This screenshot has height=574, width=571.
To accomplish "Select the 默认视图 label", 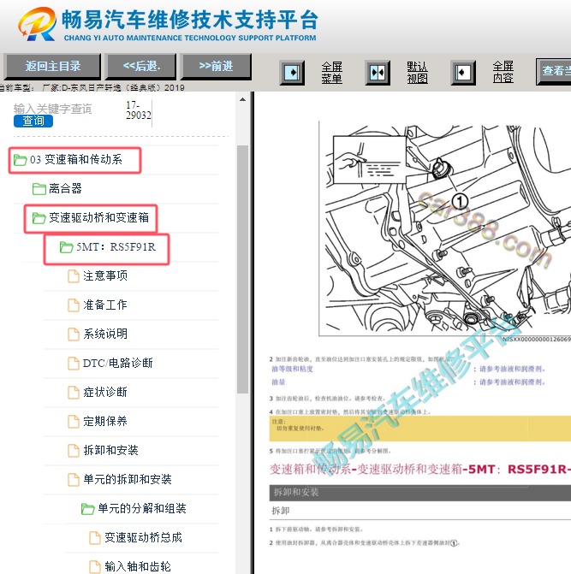I will (417, 73).
